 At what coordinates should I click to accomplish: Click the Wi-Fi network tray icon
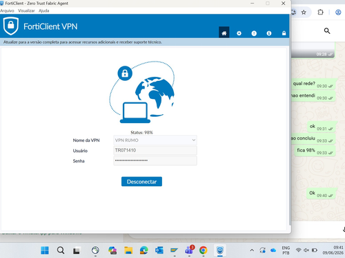299,250
